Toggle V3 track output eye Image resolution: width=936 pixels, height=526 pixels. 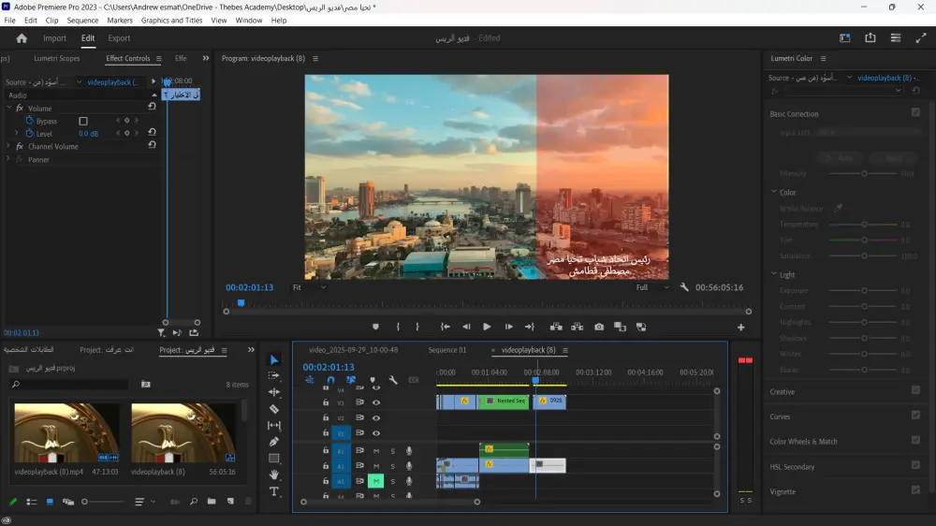click(x=376, y=402)
